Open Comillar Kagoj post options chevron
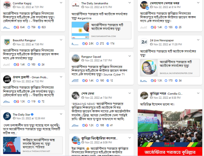This screenshot has height=156, width=204. tap(61, 3)
